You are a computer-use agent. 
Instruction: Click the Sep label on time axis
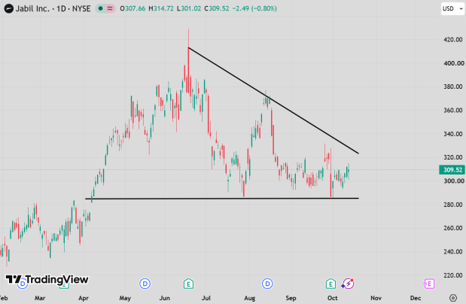pos(291,298)
